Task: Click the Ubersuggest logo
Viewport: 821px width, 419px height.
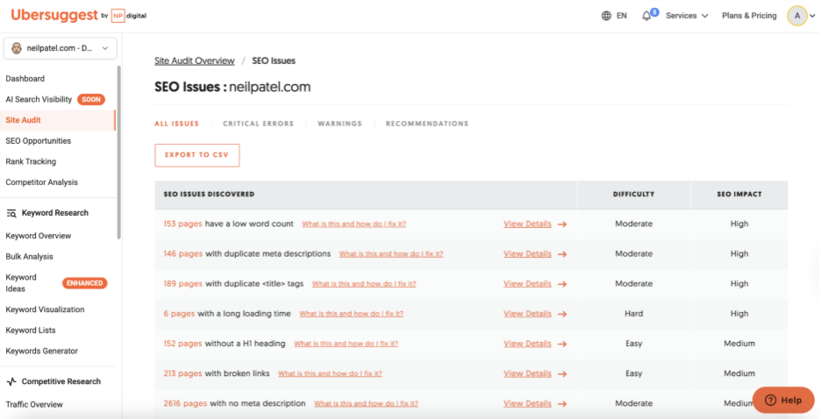Action: pyautogui.click(x=54, y=15)
